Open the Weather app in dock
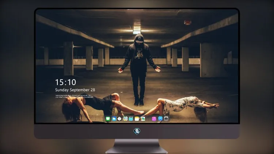Image resolution: width=274 pixels, height=154 pixels. (114, 119)
